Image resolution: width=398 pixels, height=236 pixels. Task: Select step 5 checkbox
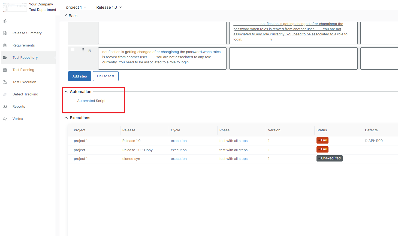point(72,49)
